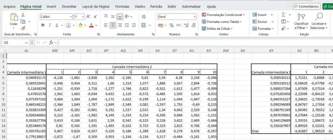Viewport: 333px width, 140px height.
Task: Switch to the Desenhar tab
Action: (69, 6)
